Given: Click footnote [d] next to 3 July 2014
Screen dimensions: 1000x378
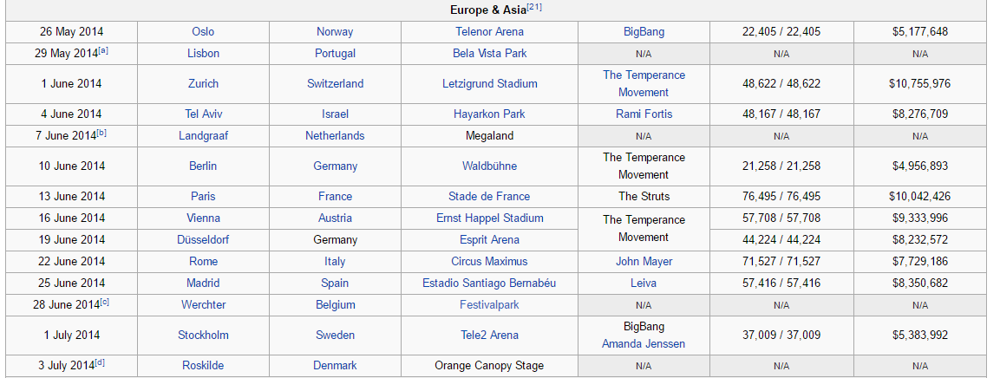Looking at the screenshot, I should tap(100, 362).
